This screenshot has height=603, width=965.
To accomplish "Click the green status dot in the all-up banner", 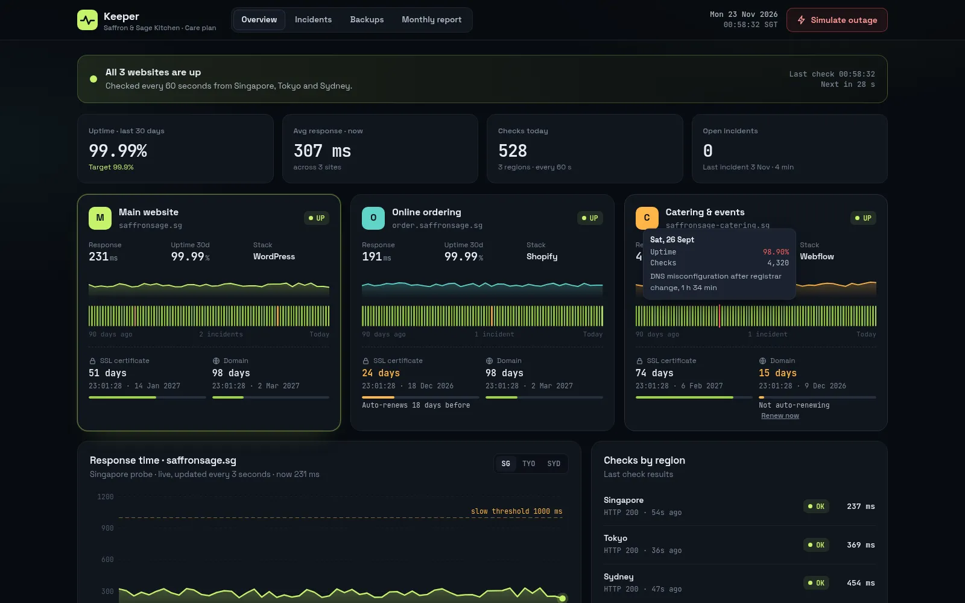I will coord(93,79).
